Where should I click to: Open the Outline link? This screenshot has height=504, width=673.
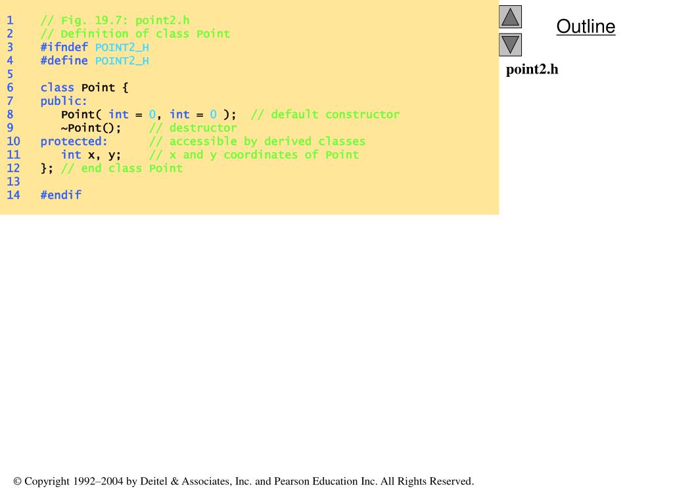point(586,26)
